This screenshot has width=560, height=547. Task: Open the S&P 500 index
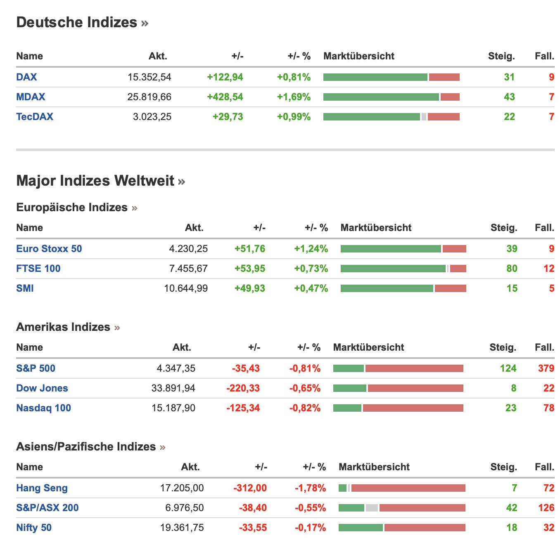pyautogui.click(x=36, y=368)
